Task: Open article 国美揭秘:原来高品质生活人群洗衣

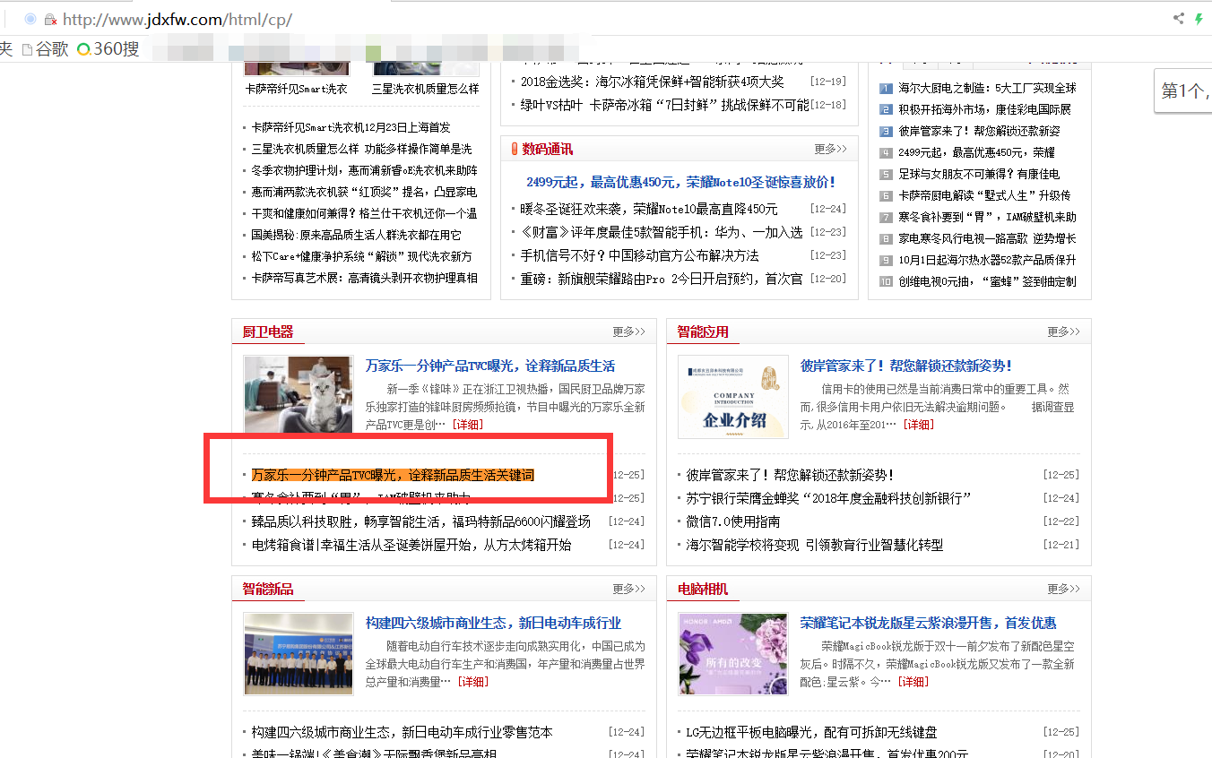Action: (356, 235)
